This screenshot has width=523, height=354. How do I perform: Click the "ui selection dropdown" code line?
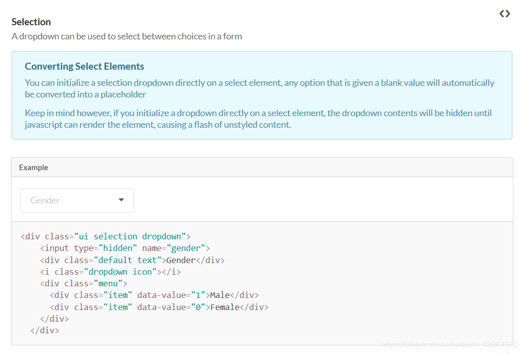tap(105, 236)
